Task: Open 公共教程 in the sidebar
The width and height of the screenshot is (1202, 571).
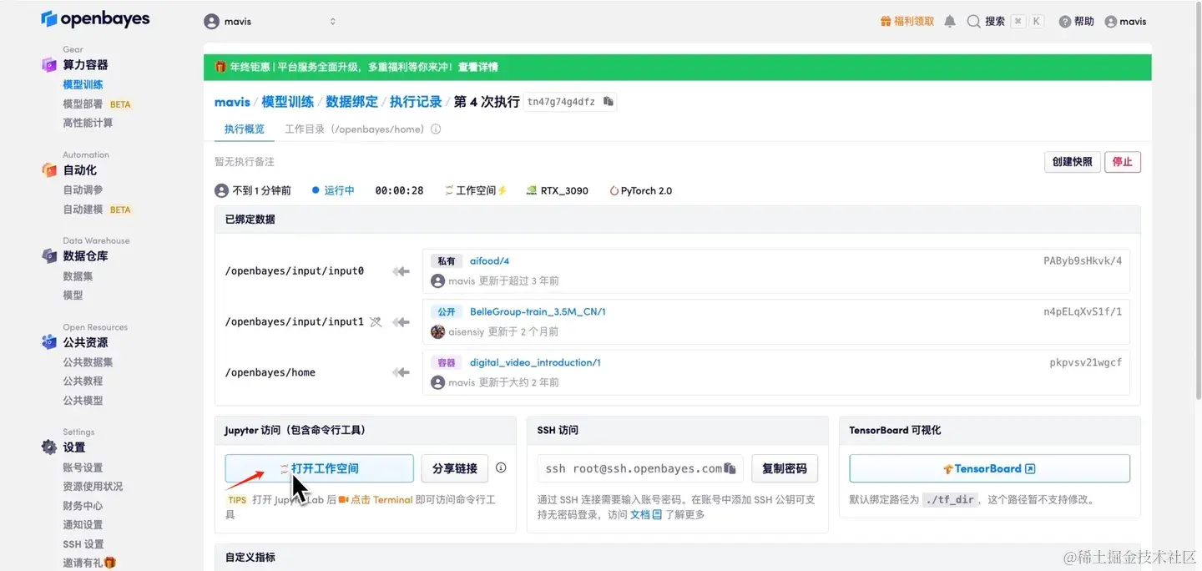Action: tap(83, 381)
